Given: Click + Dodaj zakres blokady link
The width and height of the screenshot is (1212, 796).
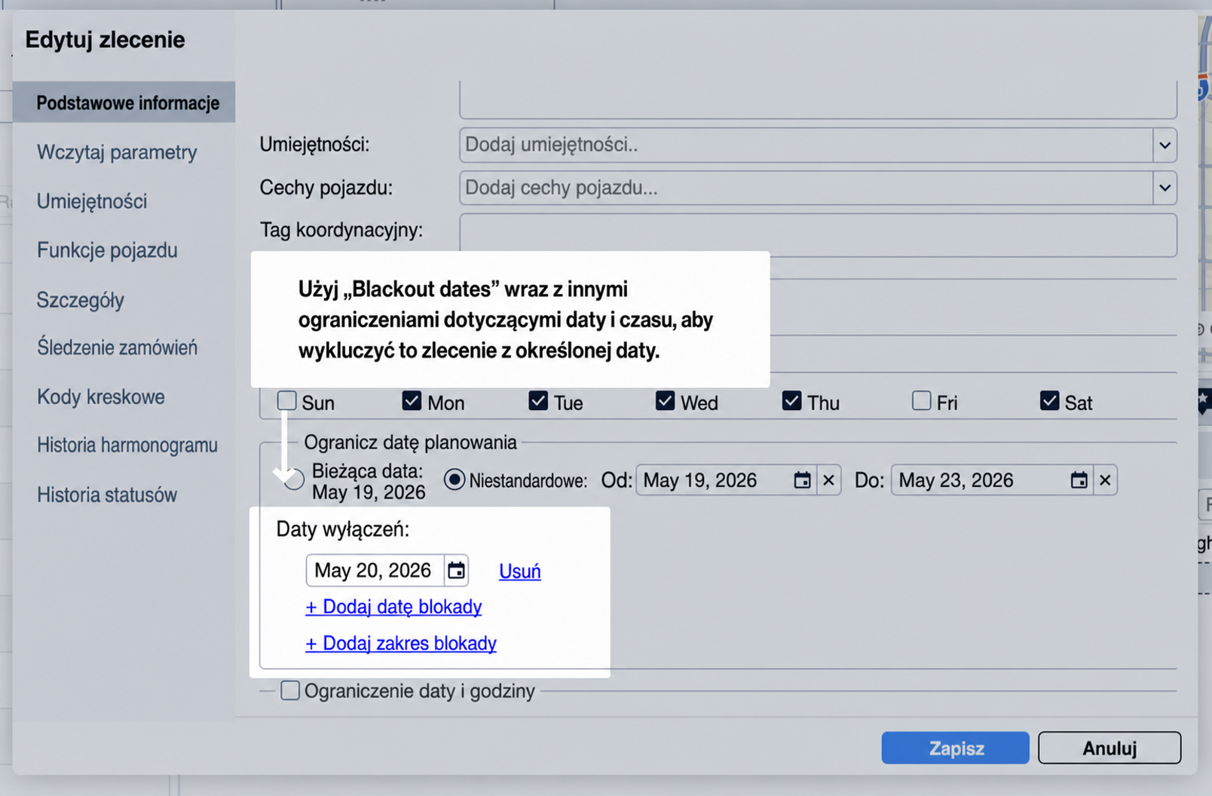Looking at the screenshot, I should click(x=401, y=643).
